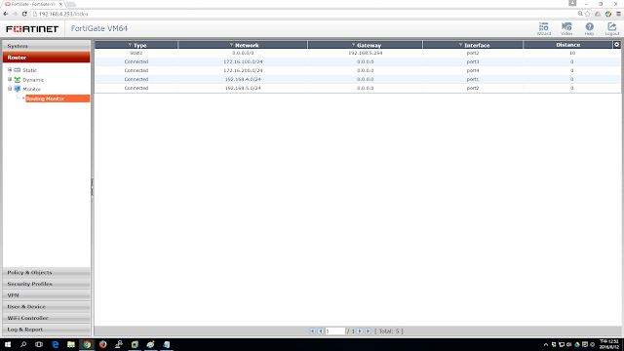The height and width of the screenshot is (351, 624).
Task: Open the System menu section
Action: [47, 46]
